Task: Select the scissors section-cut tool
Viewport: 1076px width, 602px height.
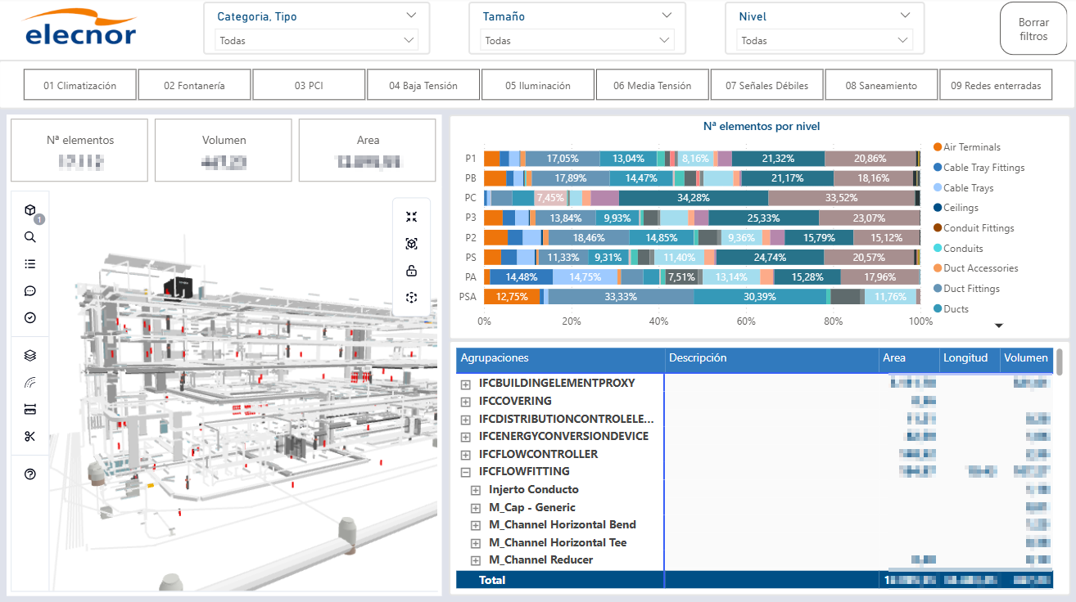Action: (x=30, y=436)
